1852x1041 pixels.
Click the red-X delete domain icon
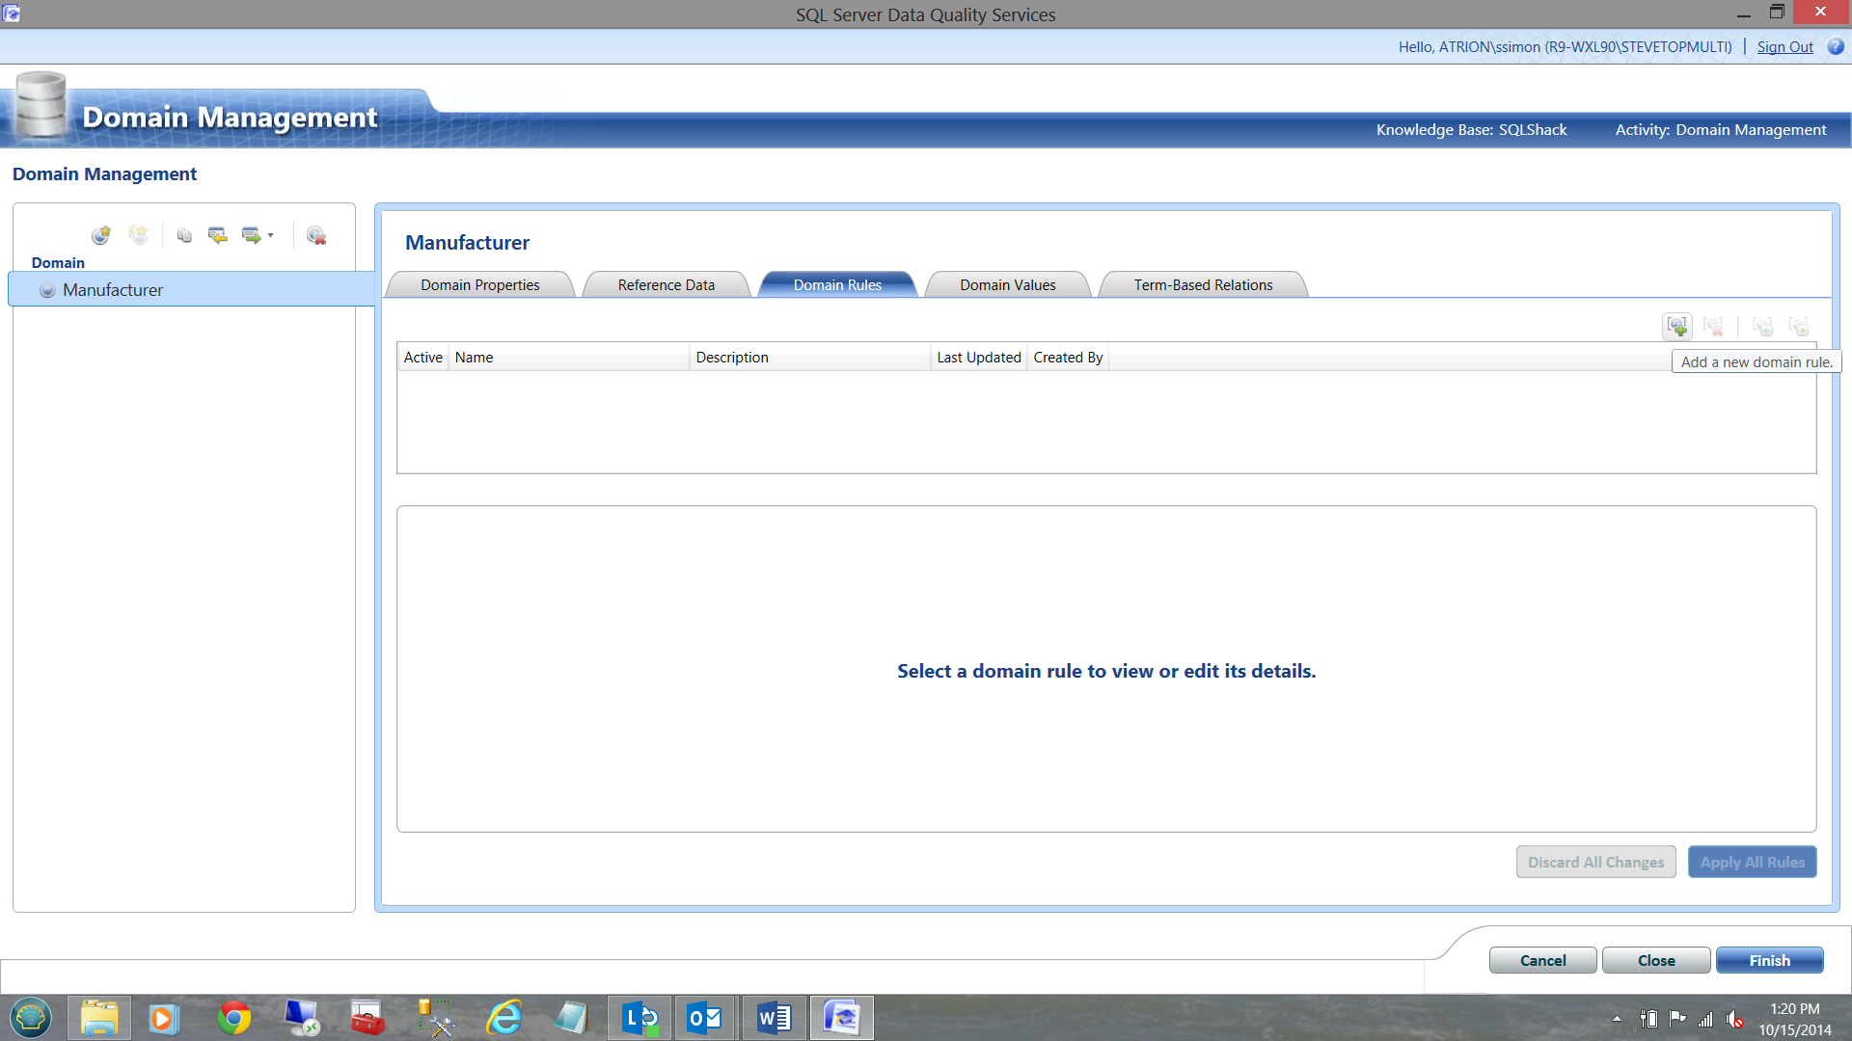[x=316, y=235]
